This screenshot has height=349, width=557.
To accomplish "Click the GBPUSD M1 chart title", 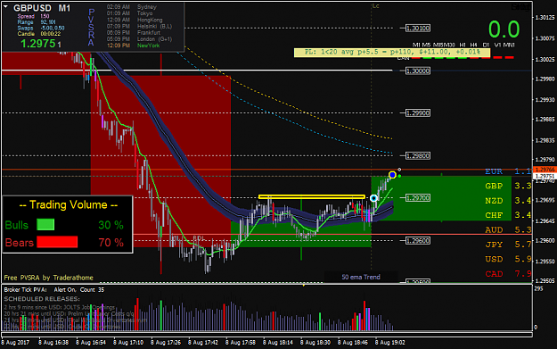I will click(x=42, y=8).
